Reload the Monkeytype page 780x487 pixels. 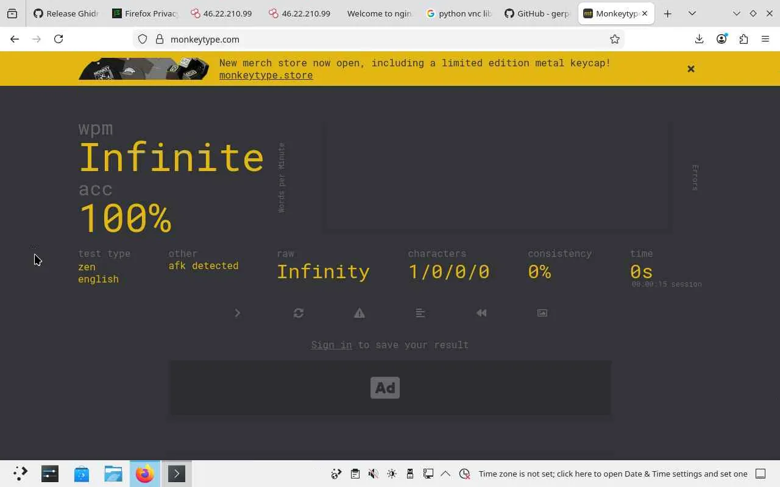58,39
